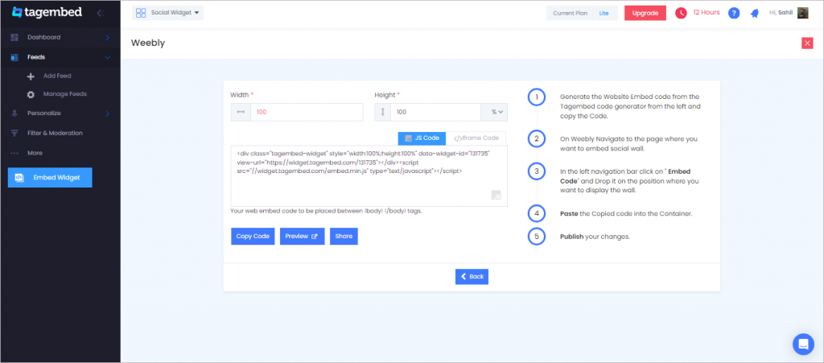The height and width of the screenshot is (363, 824).
Task: Click inside the embed code textarea
Action: tap(369, 176)
